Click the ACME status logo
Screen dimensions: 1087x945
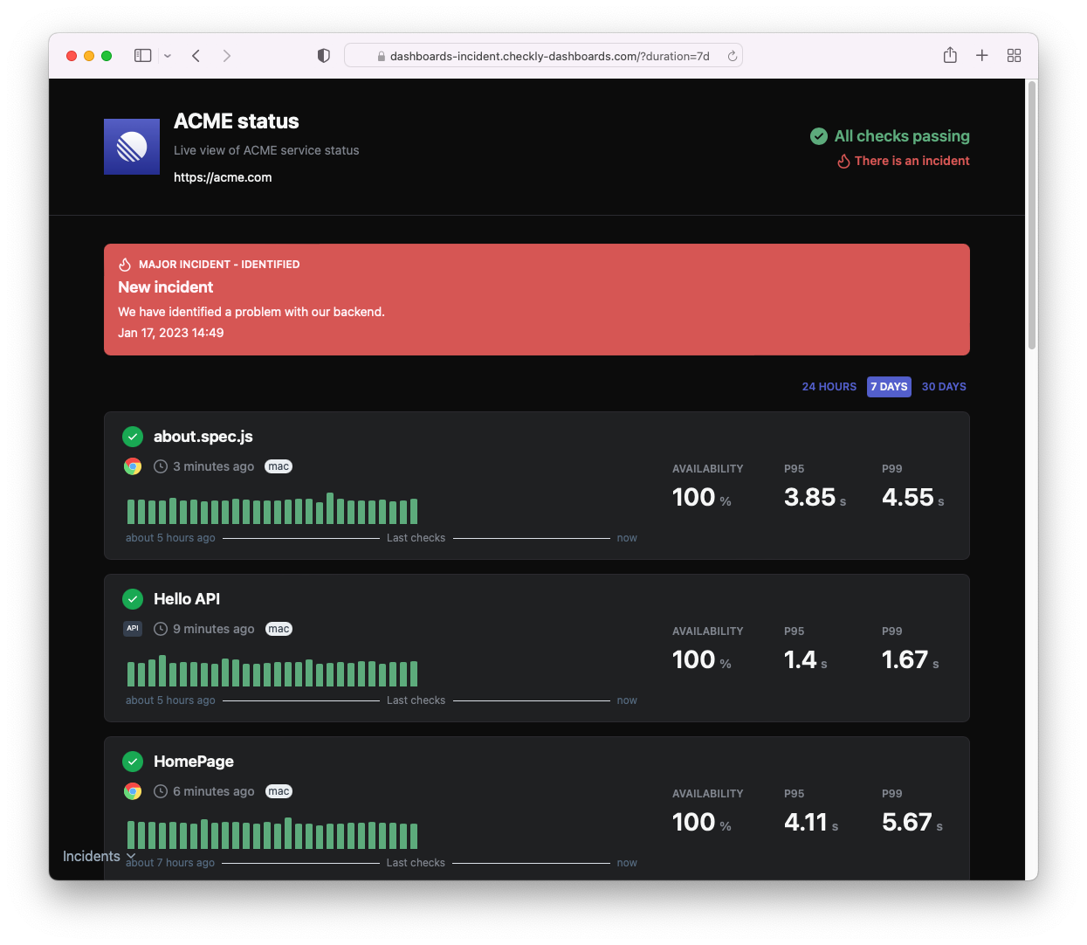click(x=132, y=146)
